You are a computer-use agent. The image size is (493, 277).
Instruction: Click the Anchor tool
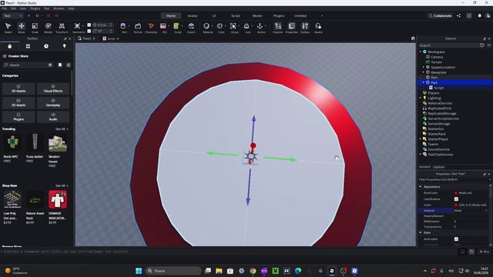(260, 28)
